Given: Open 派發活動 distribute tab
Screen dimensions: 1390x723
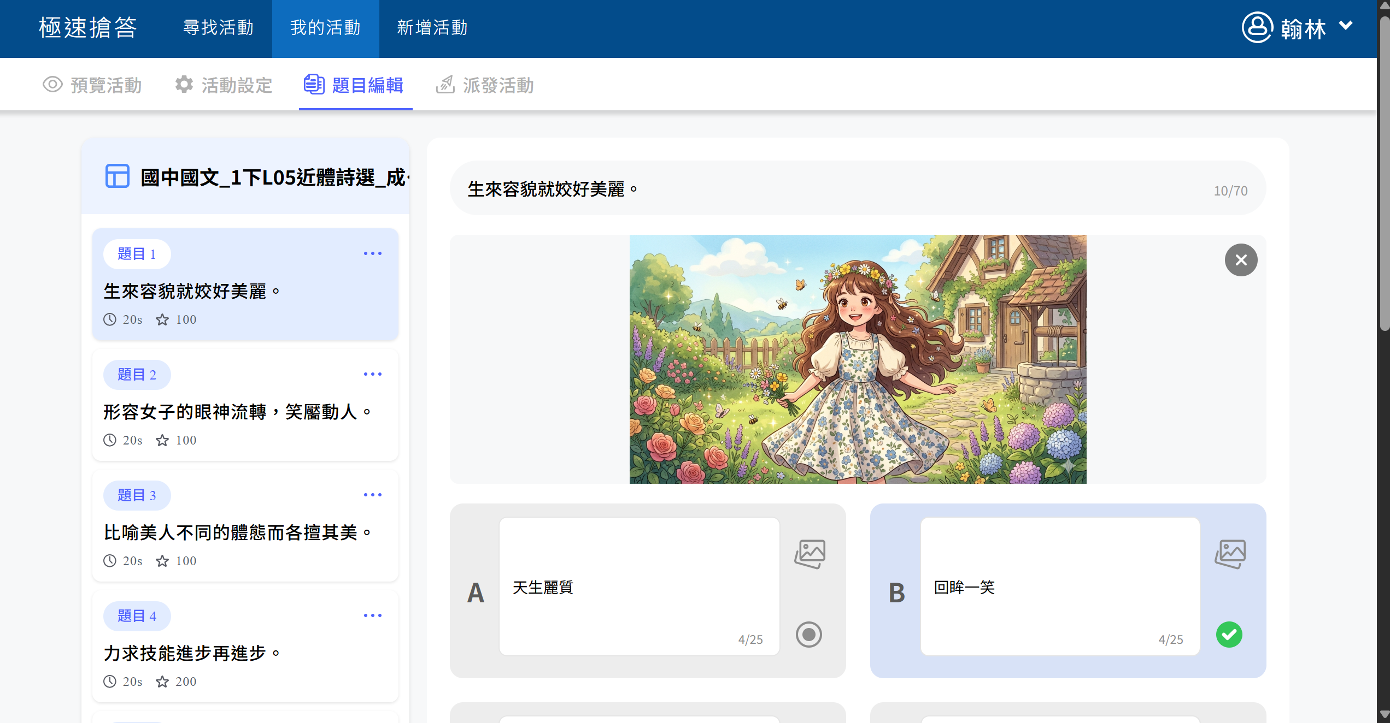Looking at the screenshot, I should click(x=485, y=85).
